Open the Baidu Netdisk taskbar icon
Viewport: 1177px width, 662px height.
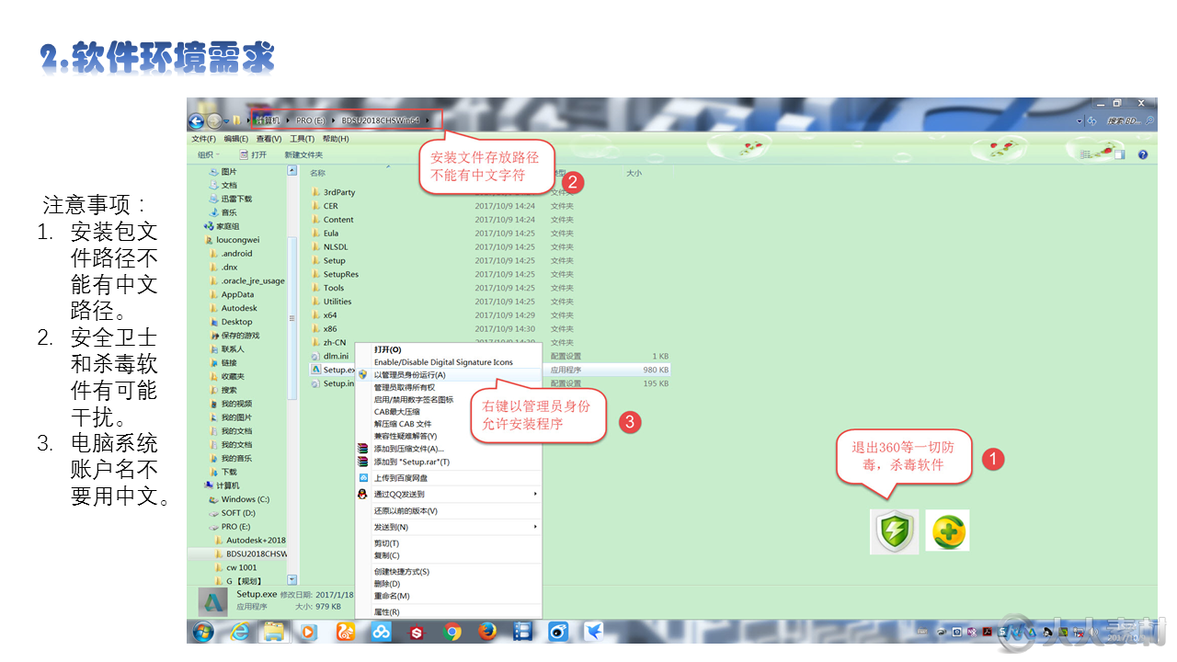tap(381, 632)
